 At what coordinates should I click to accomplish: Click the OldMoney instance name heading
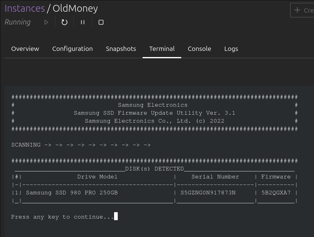(75, 8)
